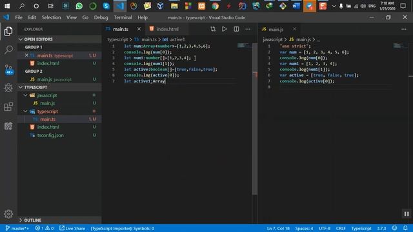Click active1 breadcrumb symbol

(177, 39)
